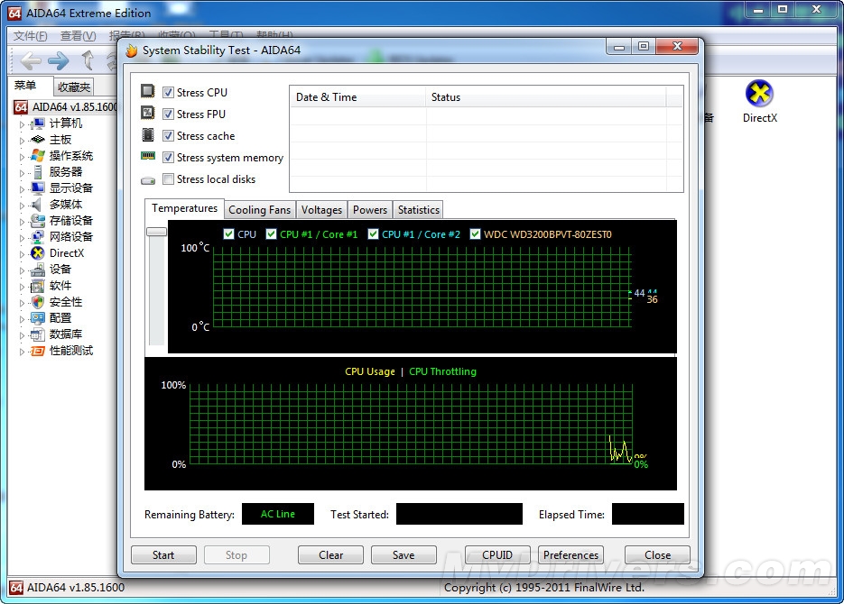Click the up arrow toolbar icon
Screen dimensions: 844x604
tap(88, 60)
